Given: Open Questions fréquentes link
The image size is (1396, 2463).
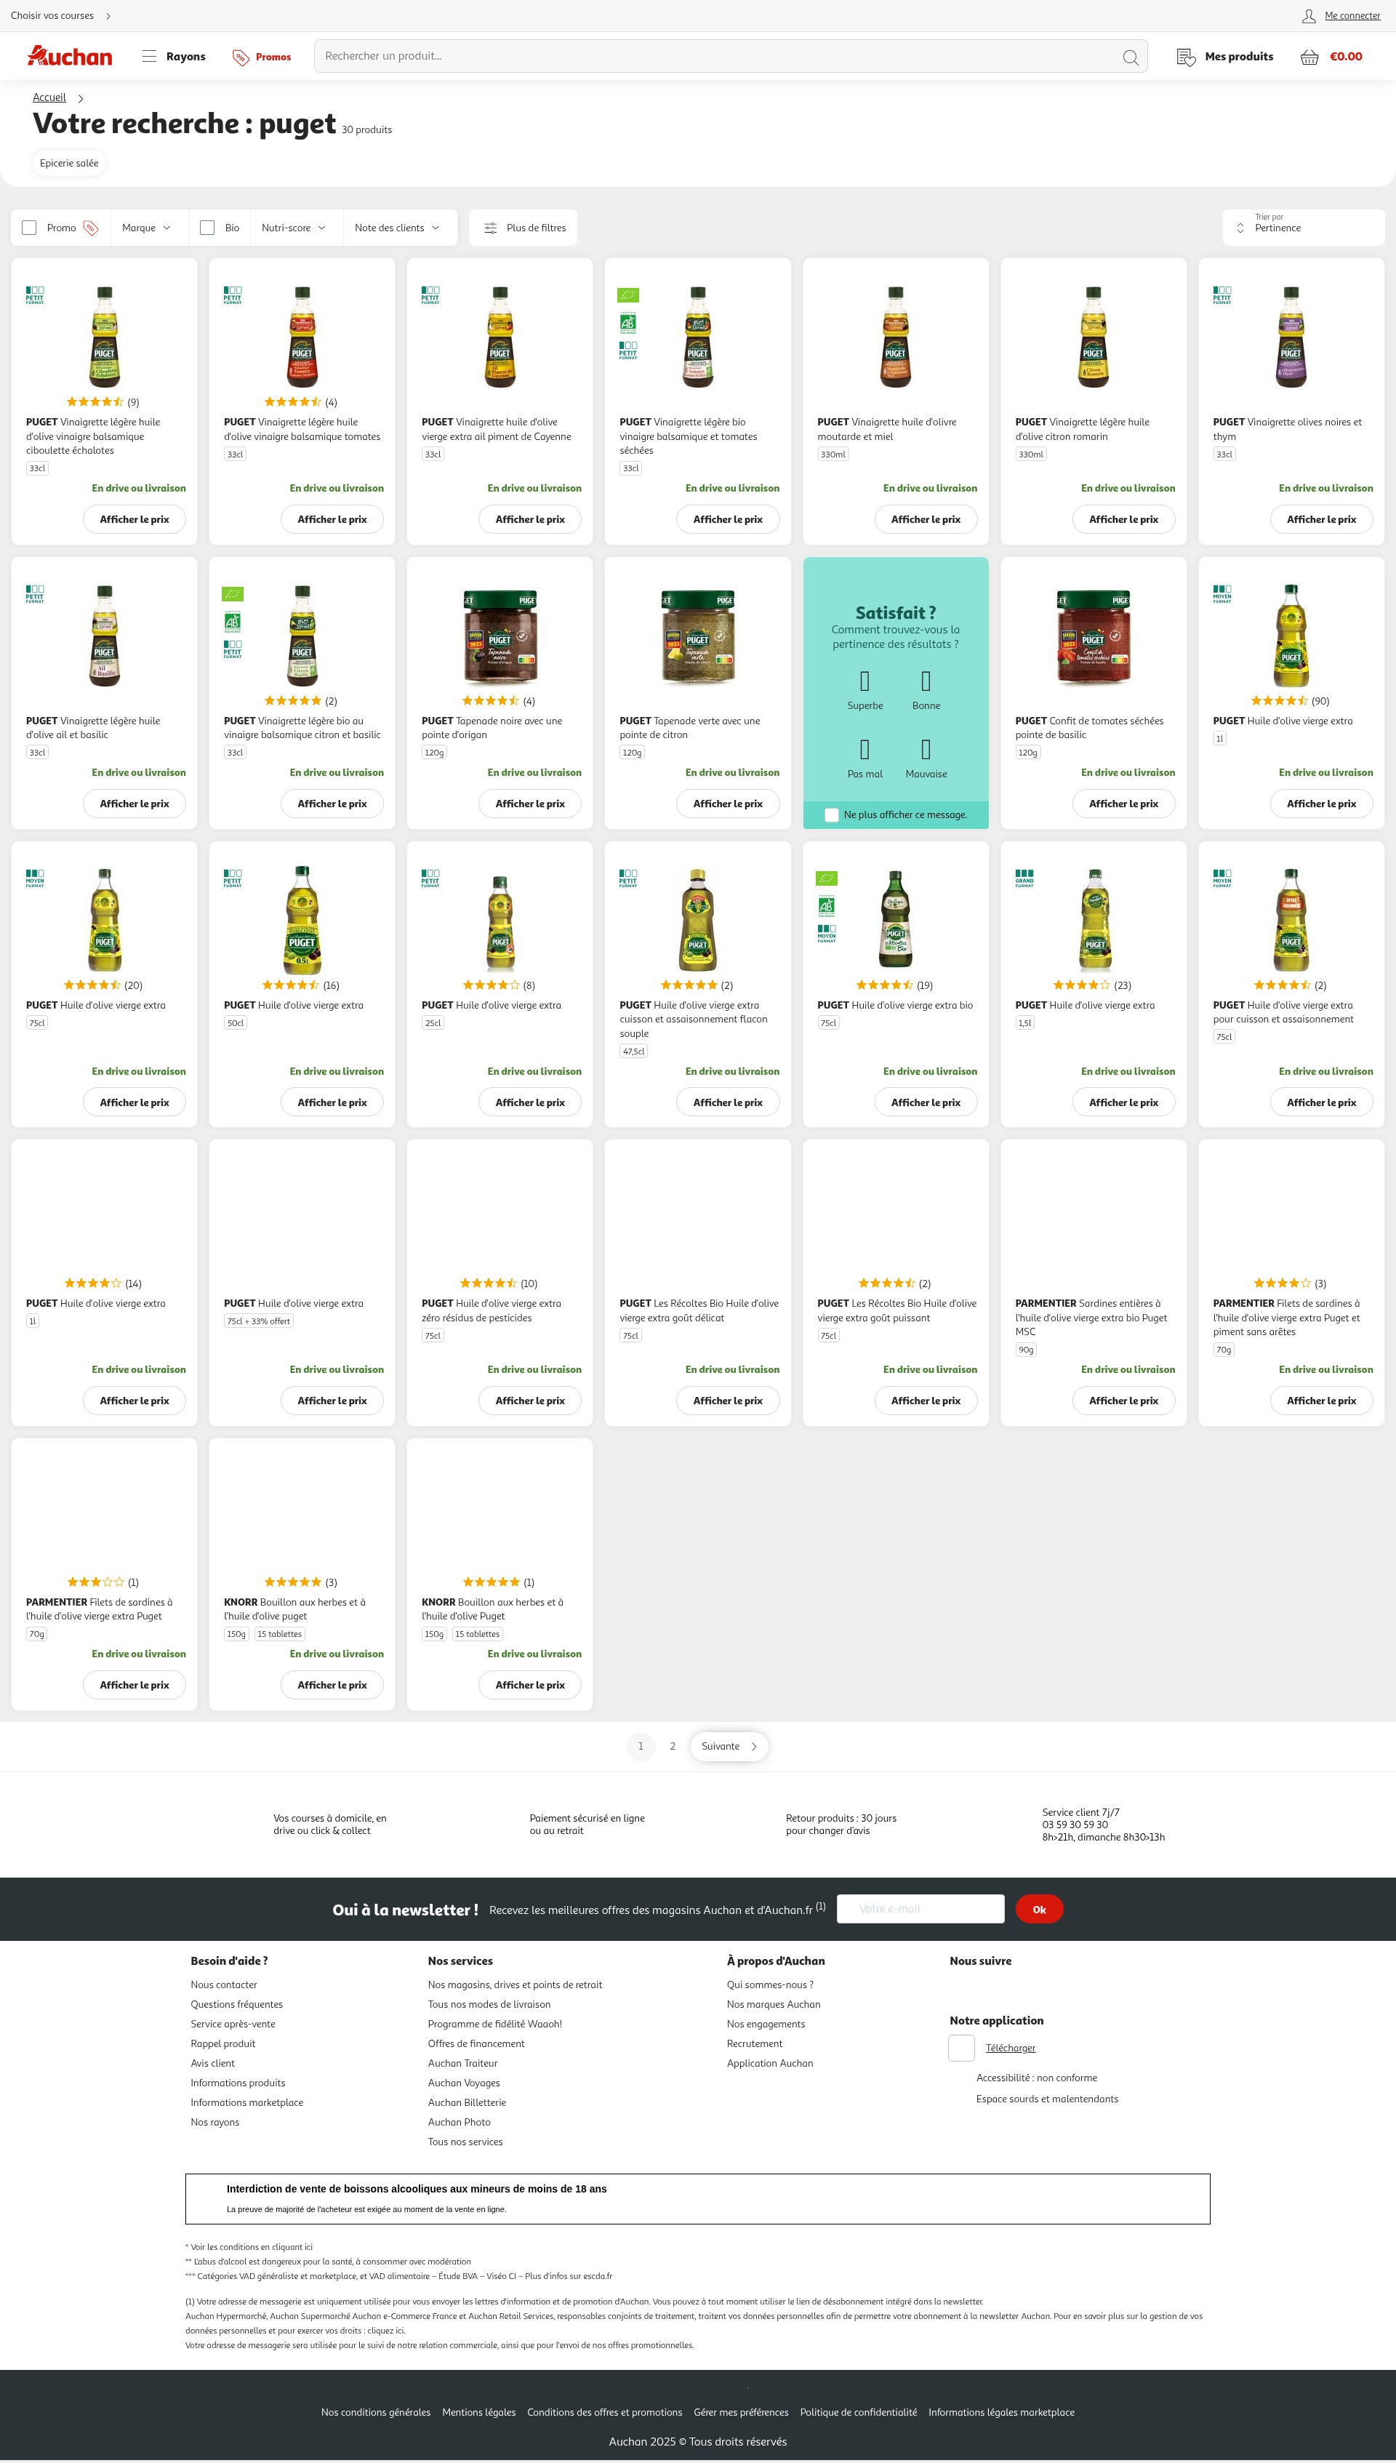Looking at the screenshot, I should tap(237, 2003).
